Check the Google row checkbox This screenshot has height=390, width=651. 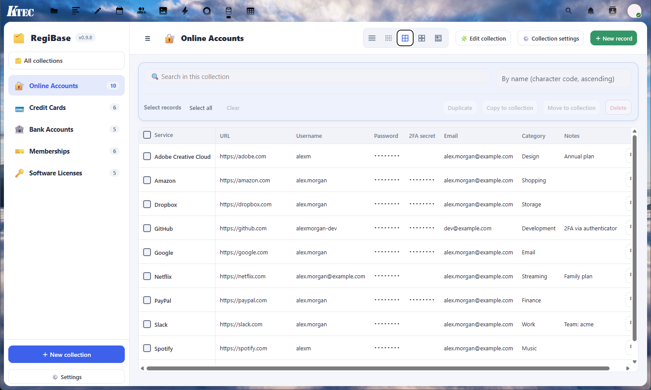[147, 252]
